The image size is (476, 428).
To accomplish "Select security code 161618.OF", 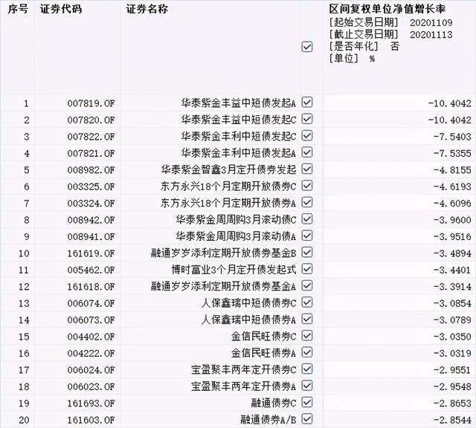I will coord(91,287).
